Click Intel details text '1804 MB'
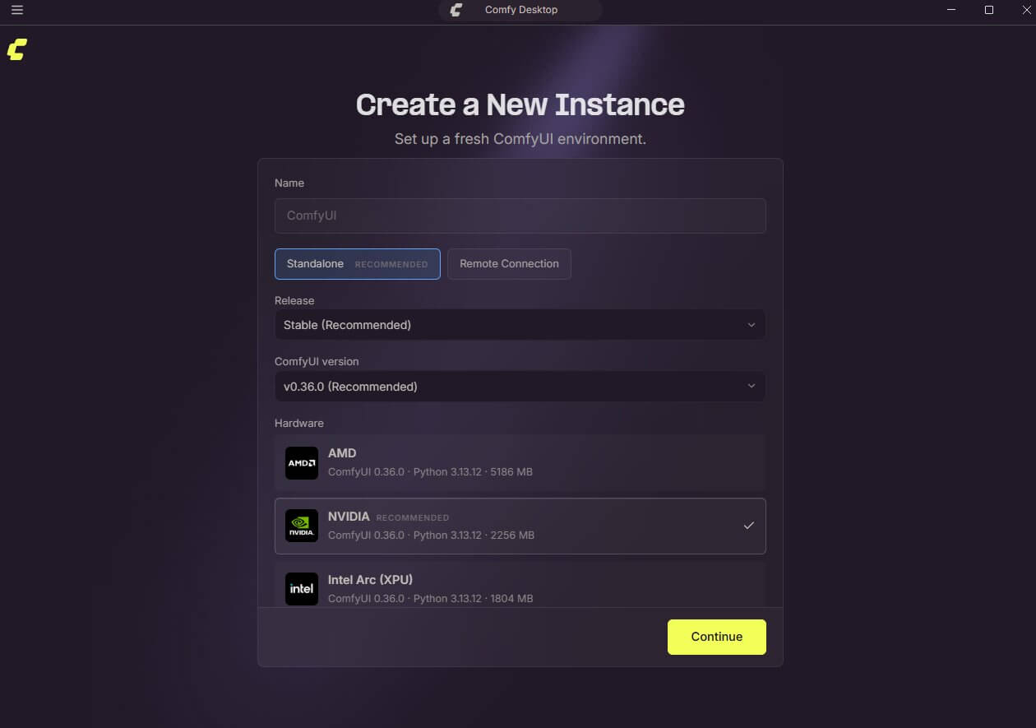 (512, 599)
